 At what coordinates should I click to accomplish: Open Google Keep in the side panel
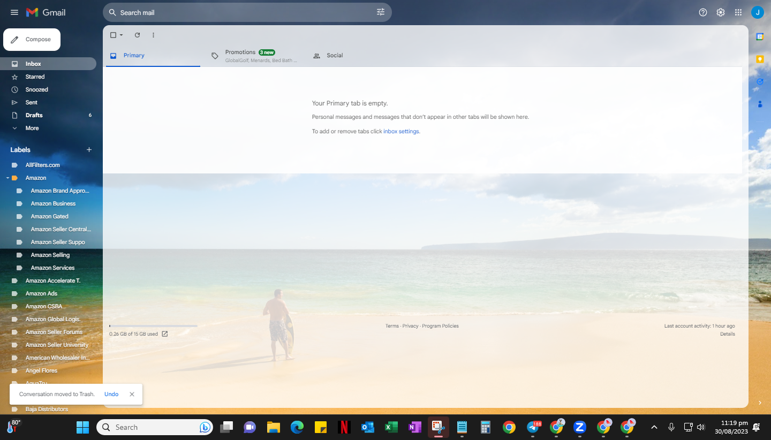[760, 59]
